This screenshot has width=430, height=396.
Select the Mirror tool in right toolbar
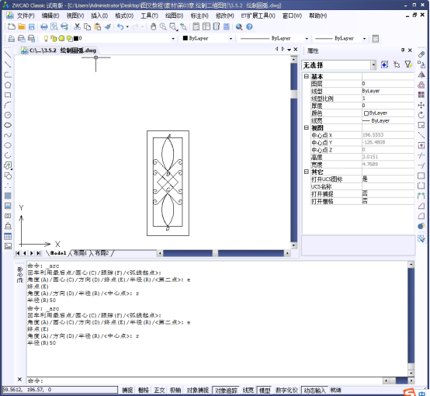pyautogui.click(x=421, y=75)
